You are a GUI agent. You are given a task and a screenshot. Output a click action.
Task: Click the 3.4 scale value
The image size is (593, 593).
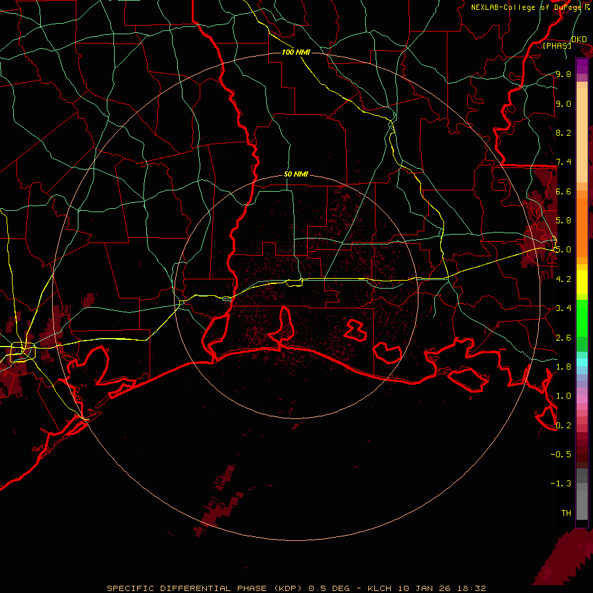click(x=563, y=308)
